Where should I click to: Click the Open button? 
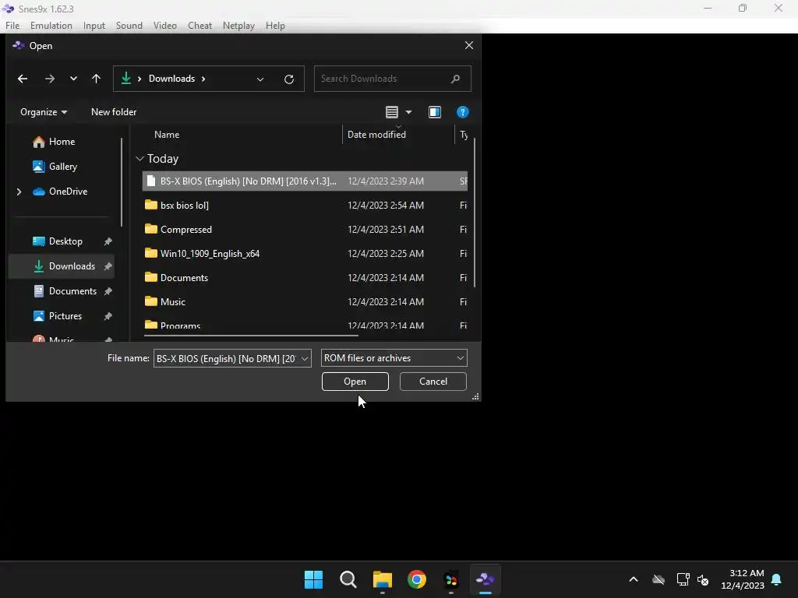coord(355,382)
